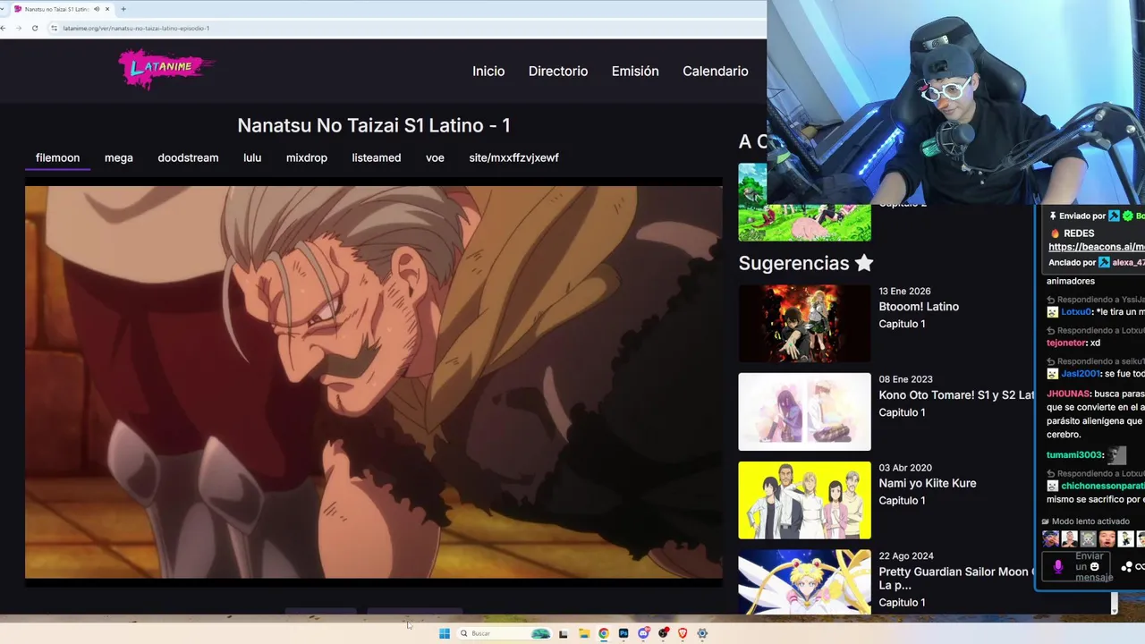The width and height of the screenshot is (1145, 644).
Task: Open File Explorer from the taskbar
Action: point(584,633)
